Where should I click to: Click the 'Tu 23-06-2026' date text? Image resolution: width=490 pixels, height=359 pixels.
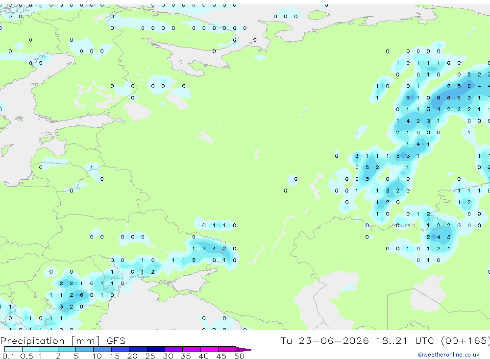tap(324, 340)
